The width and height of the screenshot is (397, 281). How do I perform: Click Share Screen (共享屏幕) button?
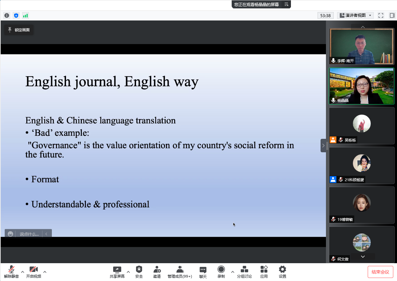pos(117,271)
